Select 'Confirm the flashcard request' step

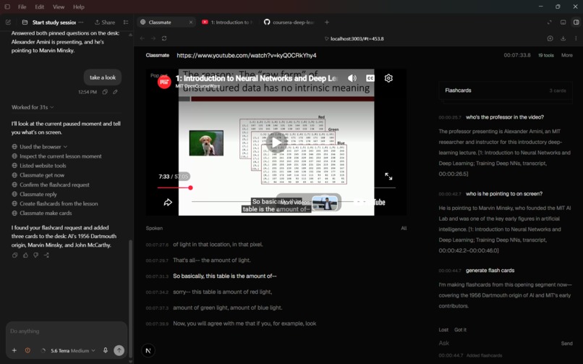[x=51, y=185]
